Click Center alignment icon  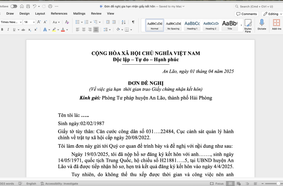84,29
